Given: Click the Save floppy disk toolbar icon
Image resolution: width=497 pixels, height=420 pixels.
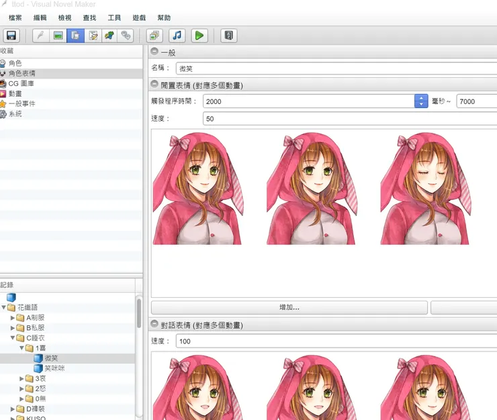Looking at the screenshot, I should pyautogui.click(x=11, y=36).
